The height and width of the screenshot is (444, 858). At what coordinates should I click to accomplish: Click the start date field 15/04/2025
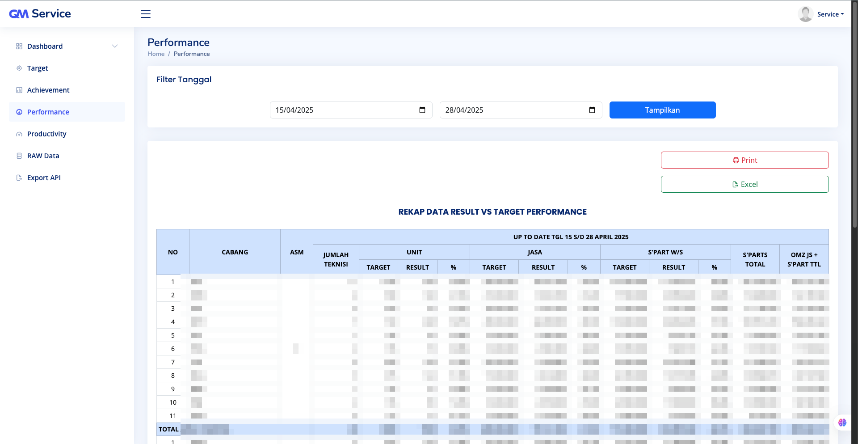coord(351,110)
